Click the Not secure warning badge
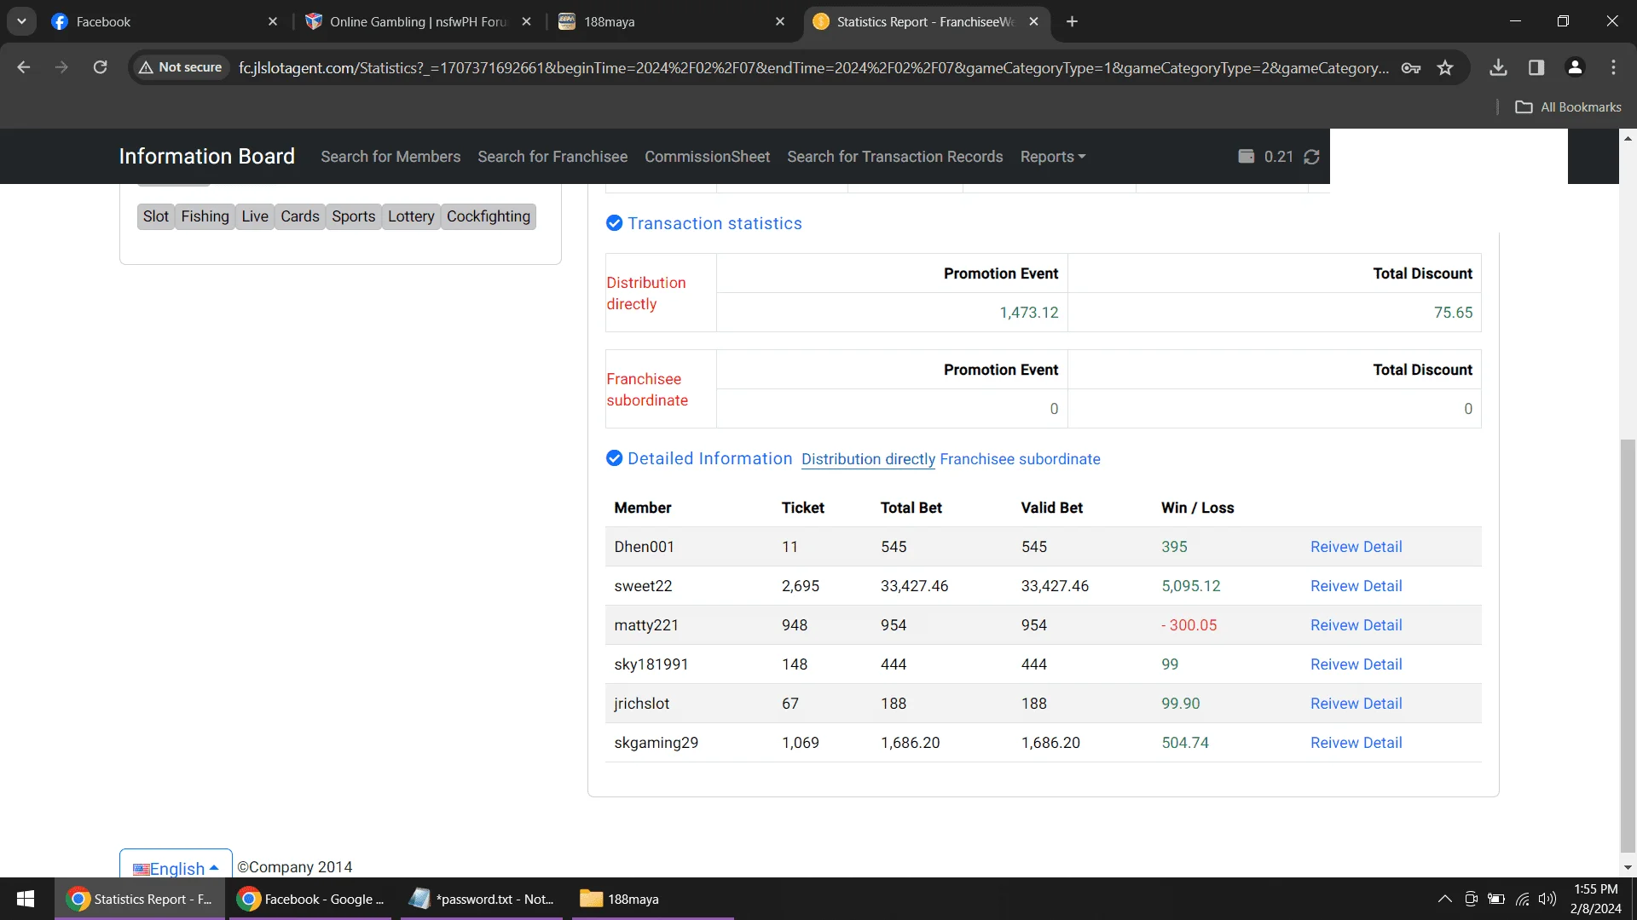Image resolution: width=1637 pixels, height=920 pixels. point(181,67)
